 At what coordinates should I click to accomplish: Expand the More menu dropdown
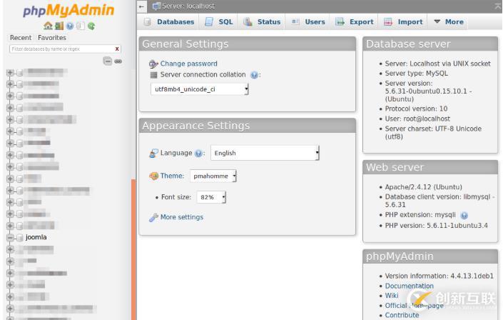coord(449,22)
